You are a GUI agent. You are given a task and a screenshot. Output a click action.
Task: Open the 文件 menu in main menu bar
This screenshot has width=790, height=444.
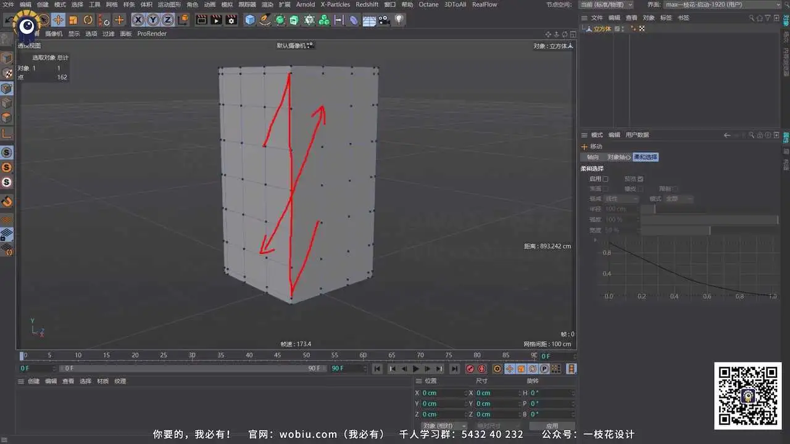tap(8, 4)
